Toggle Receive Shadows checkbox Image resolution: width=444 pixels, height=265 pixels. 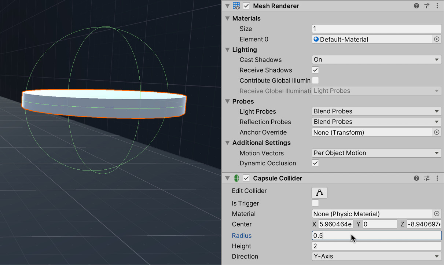(315, 70)
